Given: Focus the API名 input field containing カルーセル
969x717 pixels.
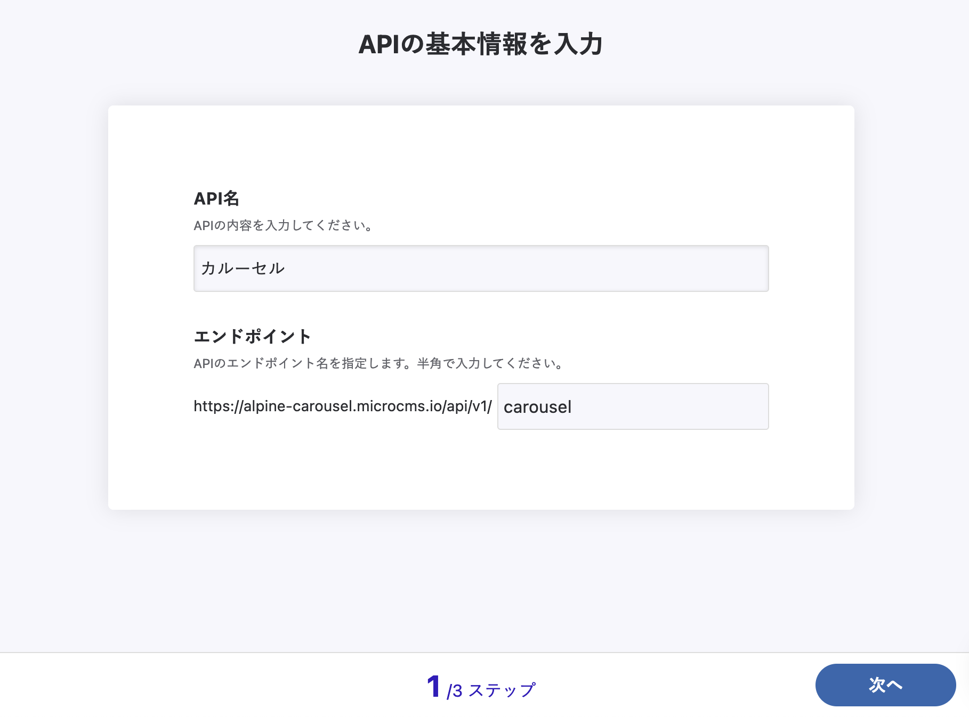Looking at the screenshot, I should [480, 268].
